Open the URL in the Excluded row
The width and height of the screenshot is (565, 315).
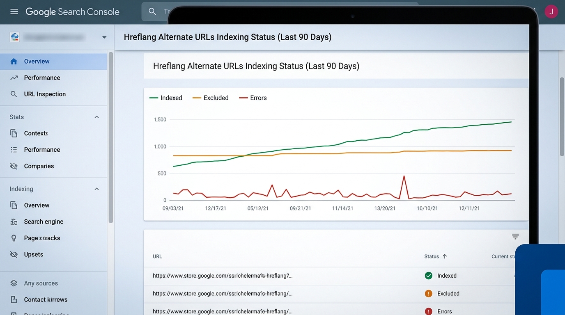223,294
